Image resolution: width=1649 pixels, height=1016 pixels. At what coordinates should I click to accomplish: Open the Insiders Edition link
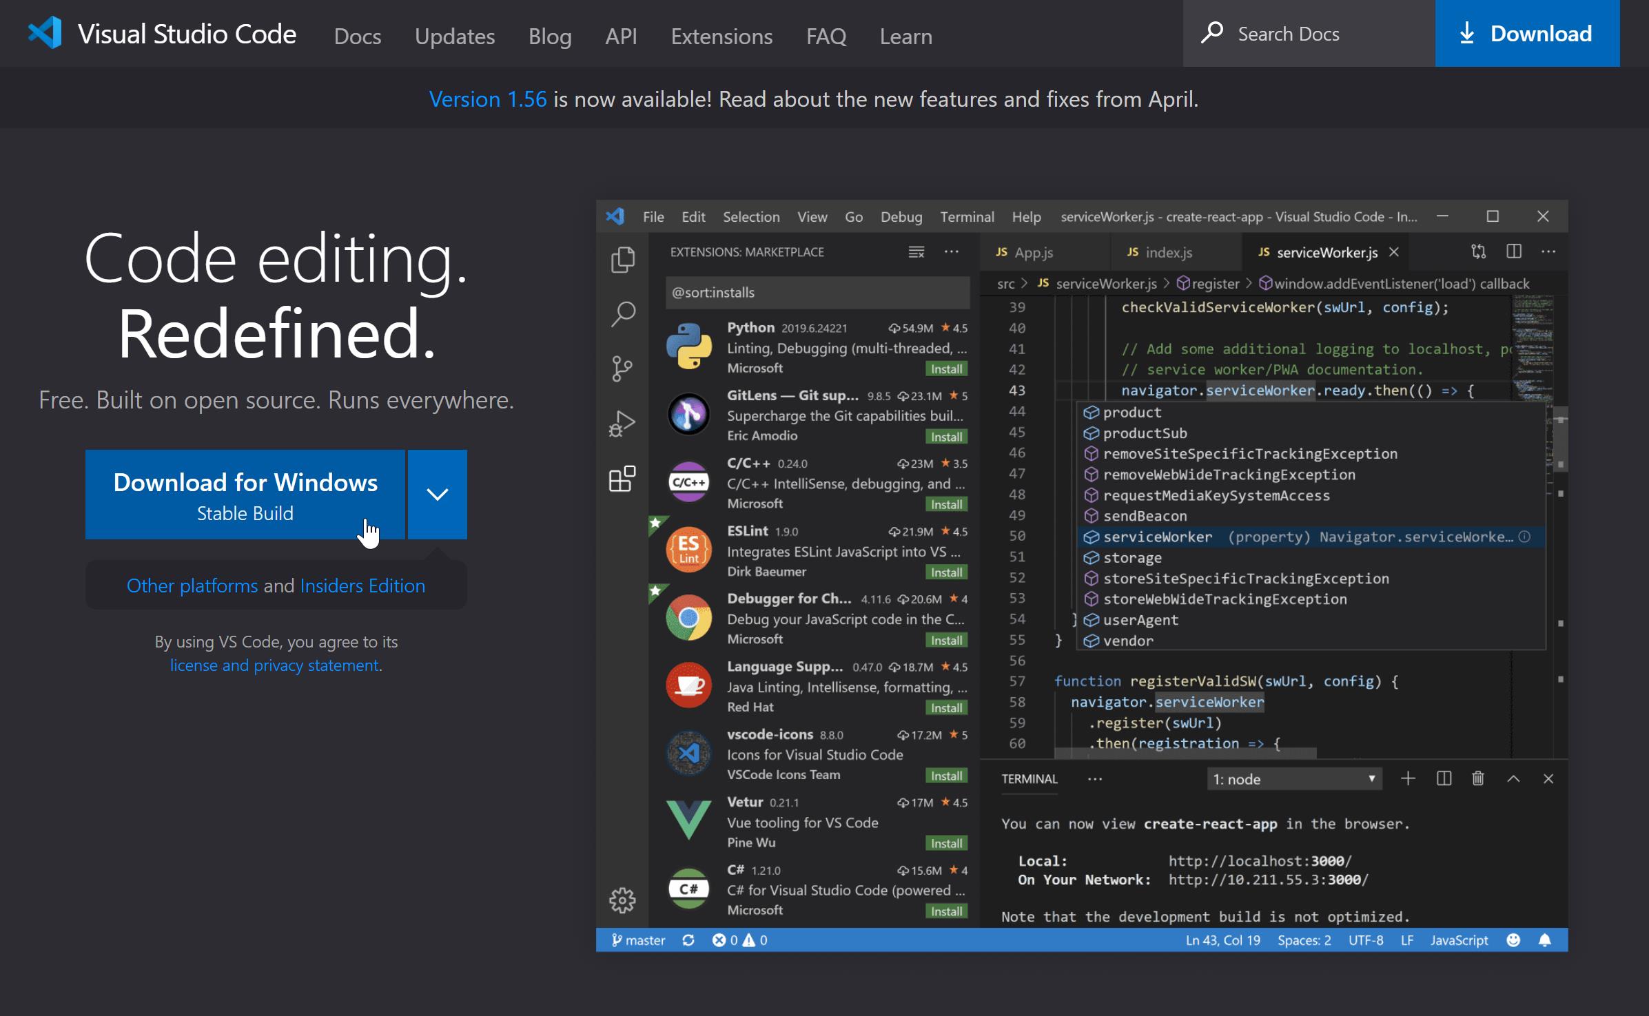point(362,585)
